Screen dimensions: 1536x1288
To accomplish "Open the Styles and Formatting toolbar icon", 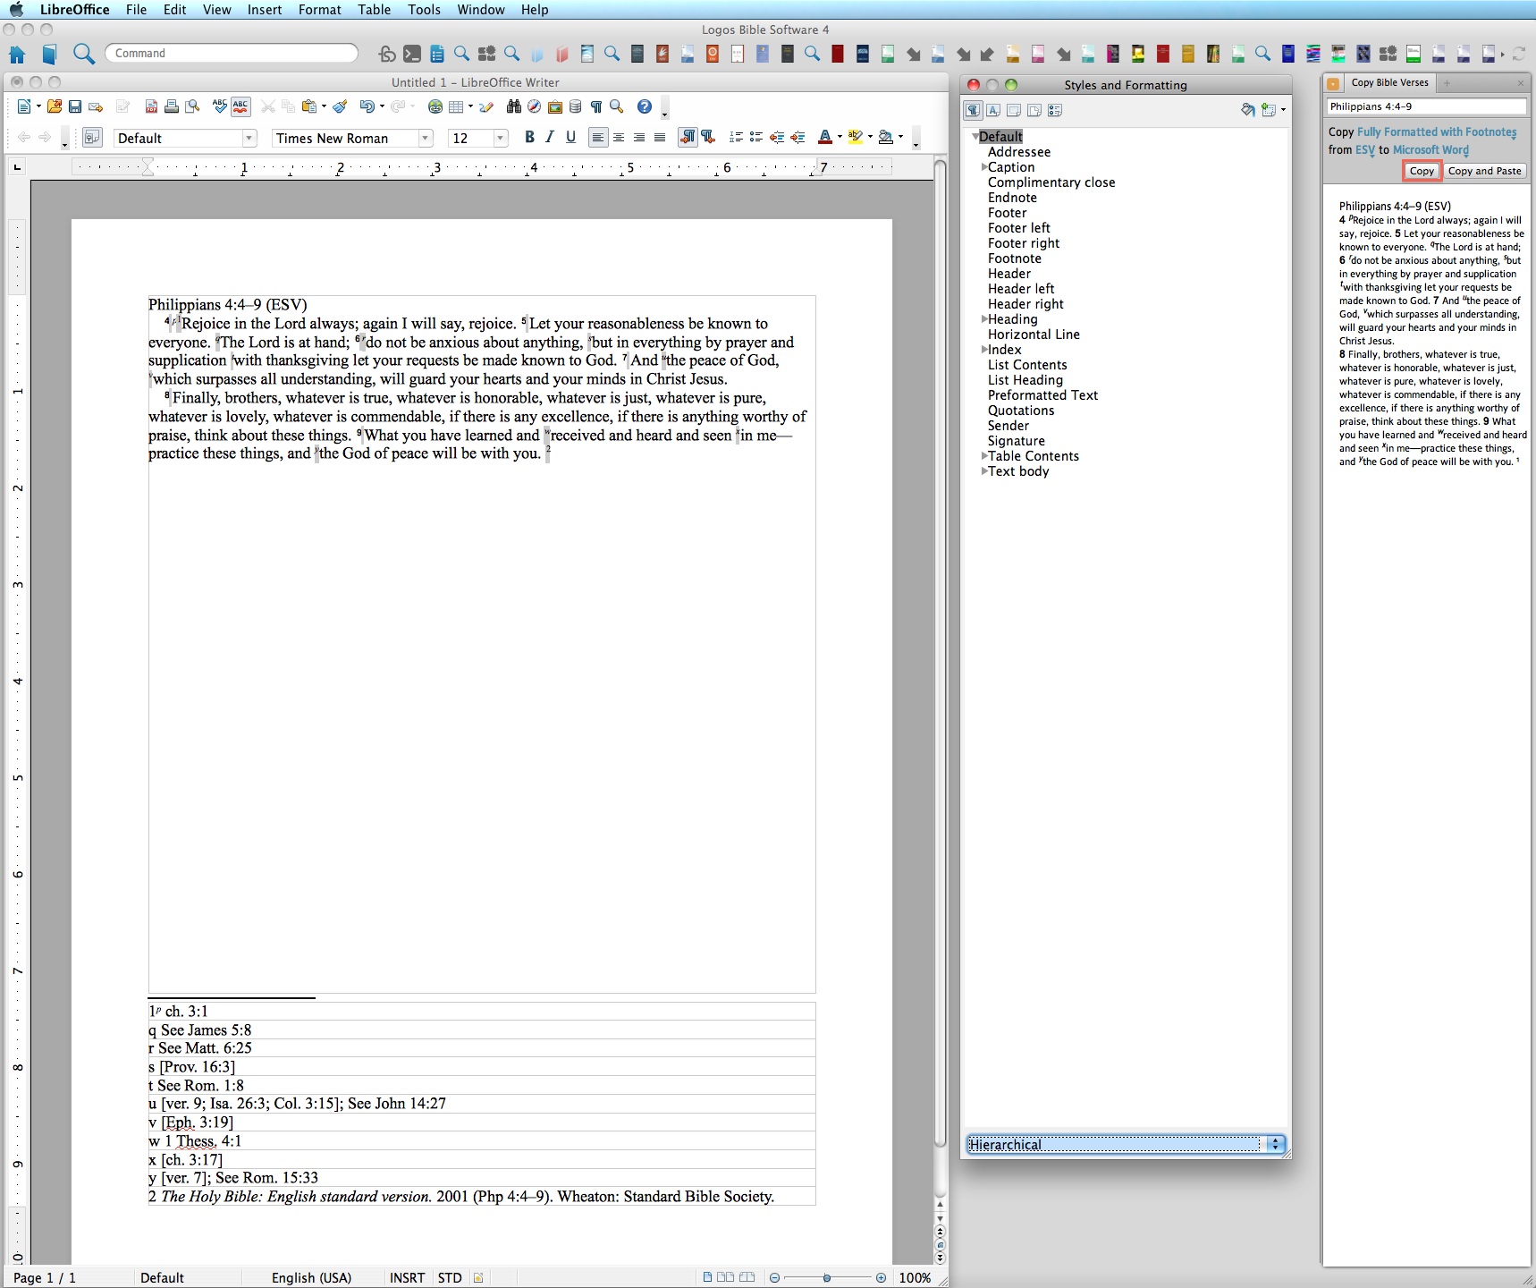I will tap(91, 138).
